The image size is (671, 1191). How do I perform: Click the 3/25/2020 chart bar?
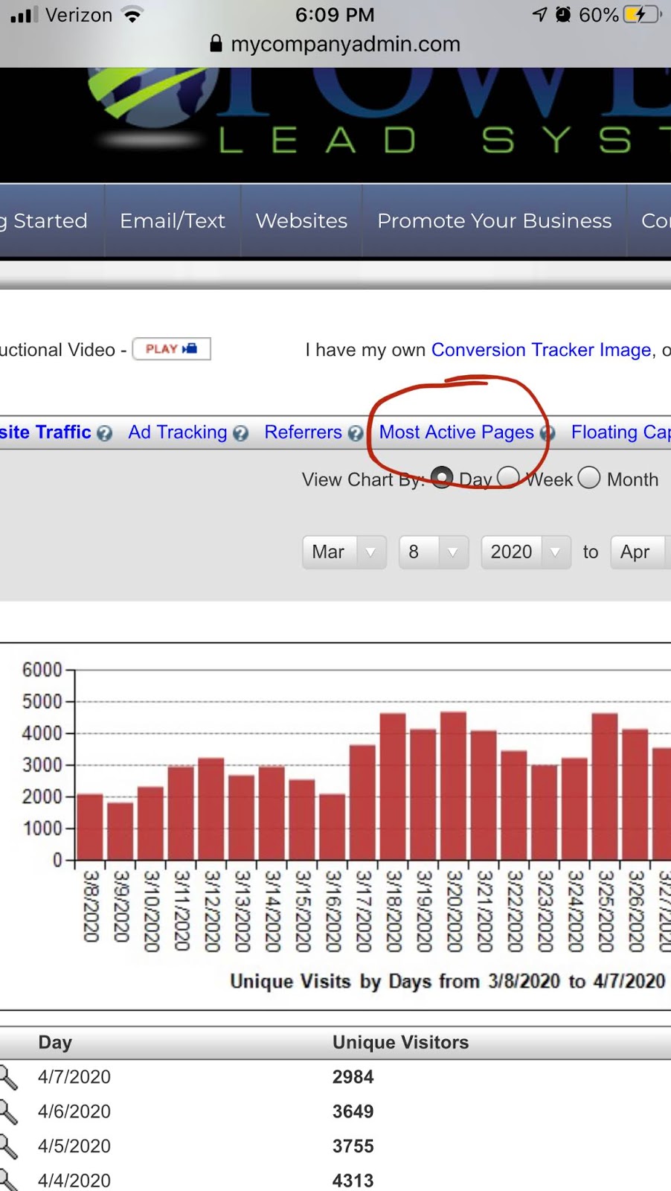(x=605, y=787)
